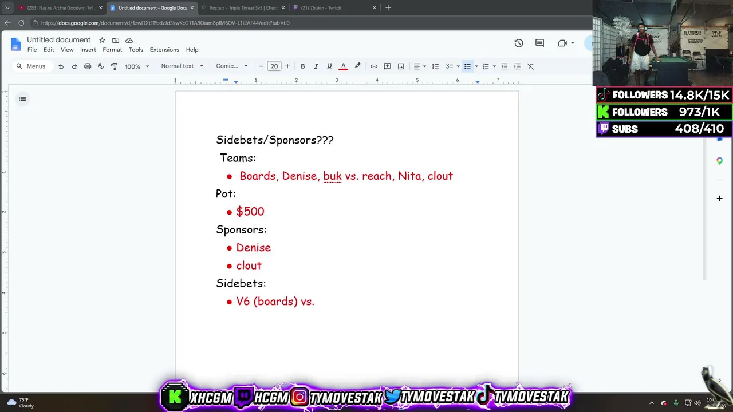Switch to the 7bukin Twitch tab
Viewport: 733px width, 412px height.
click(334, 7)
